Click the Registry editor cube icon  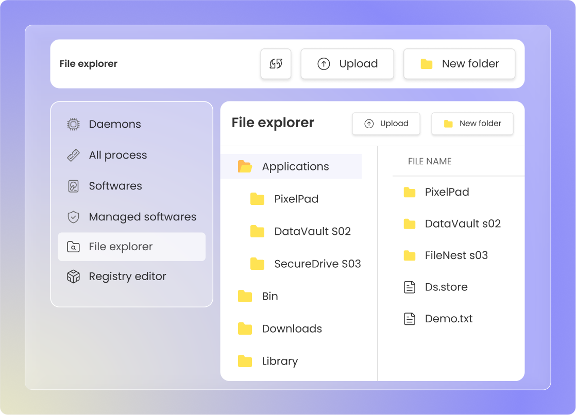[74, 276]
